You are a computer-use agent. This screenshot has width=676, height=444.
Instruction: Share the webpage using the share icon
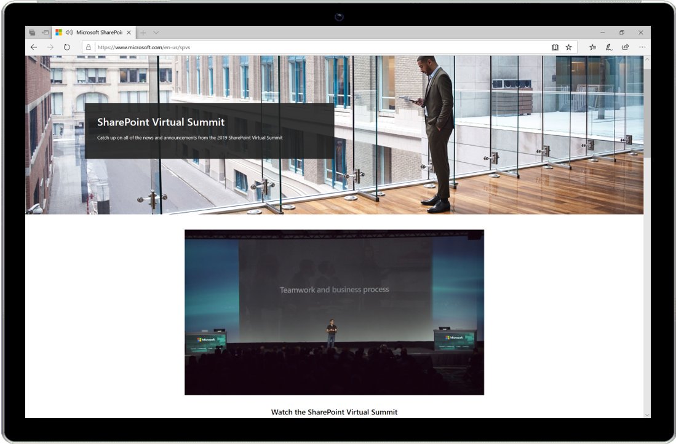click(625, 47)
